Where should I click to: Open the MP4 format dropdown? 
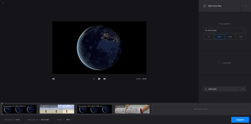(x=69, y=120)
